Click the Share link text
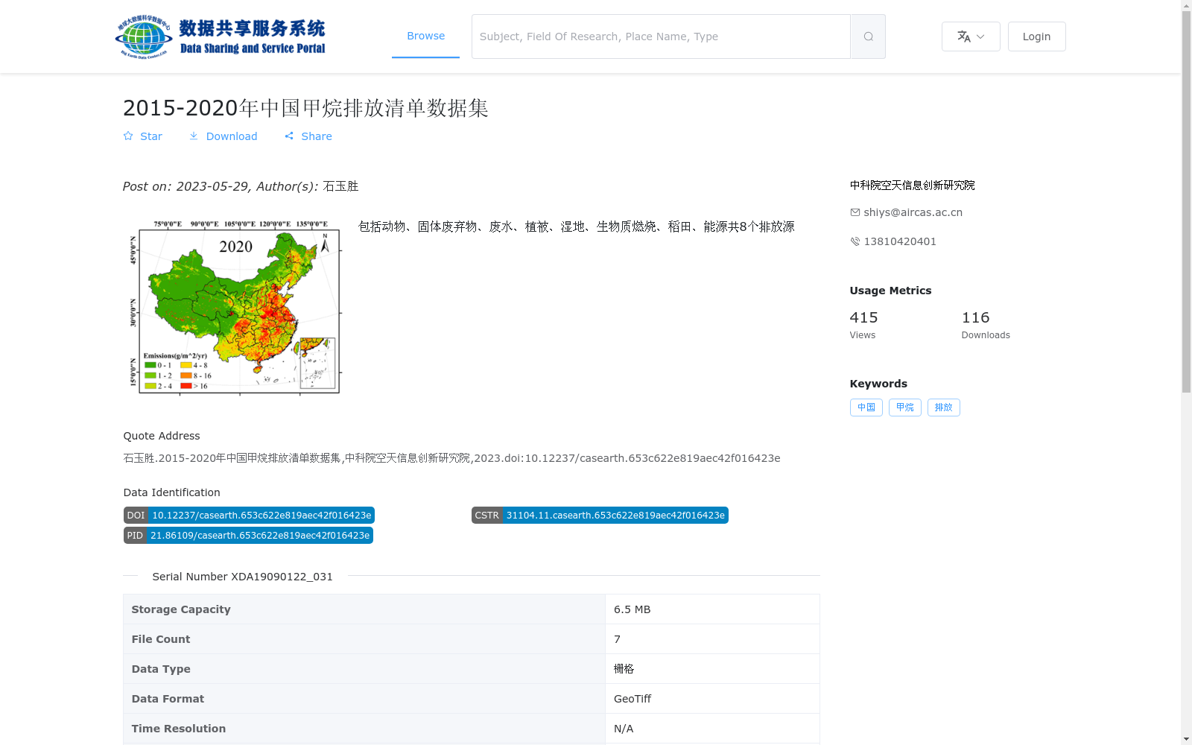This screenshot has height=745, width=1192. [317, 136]
